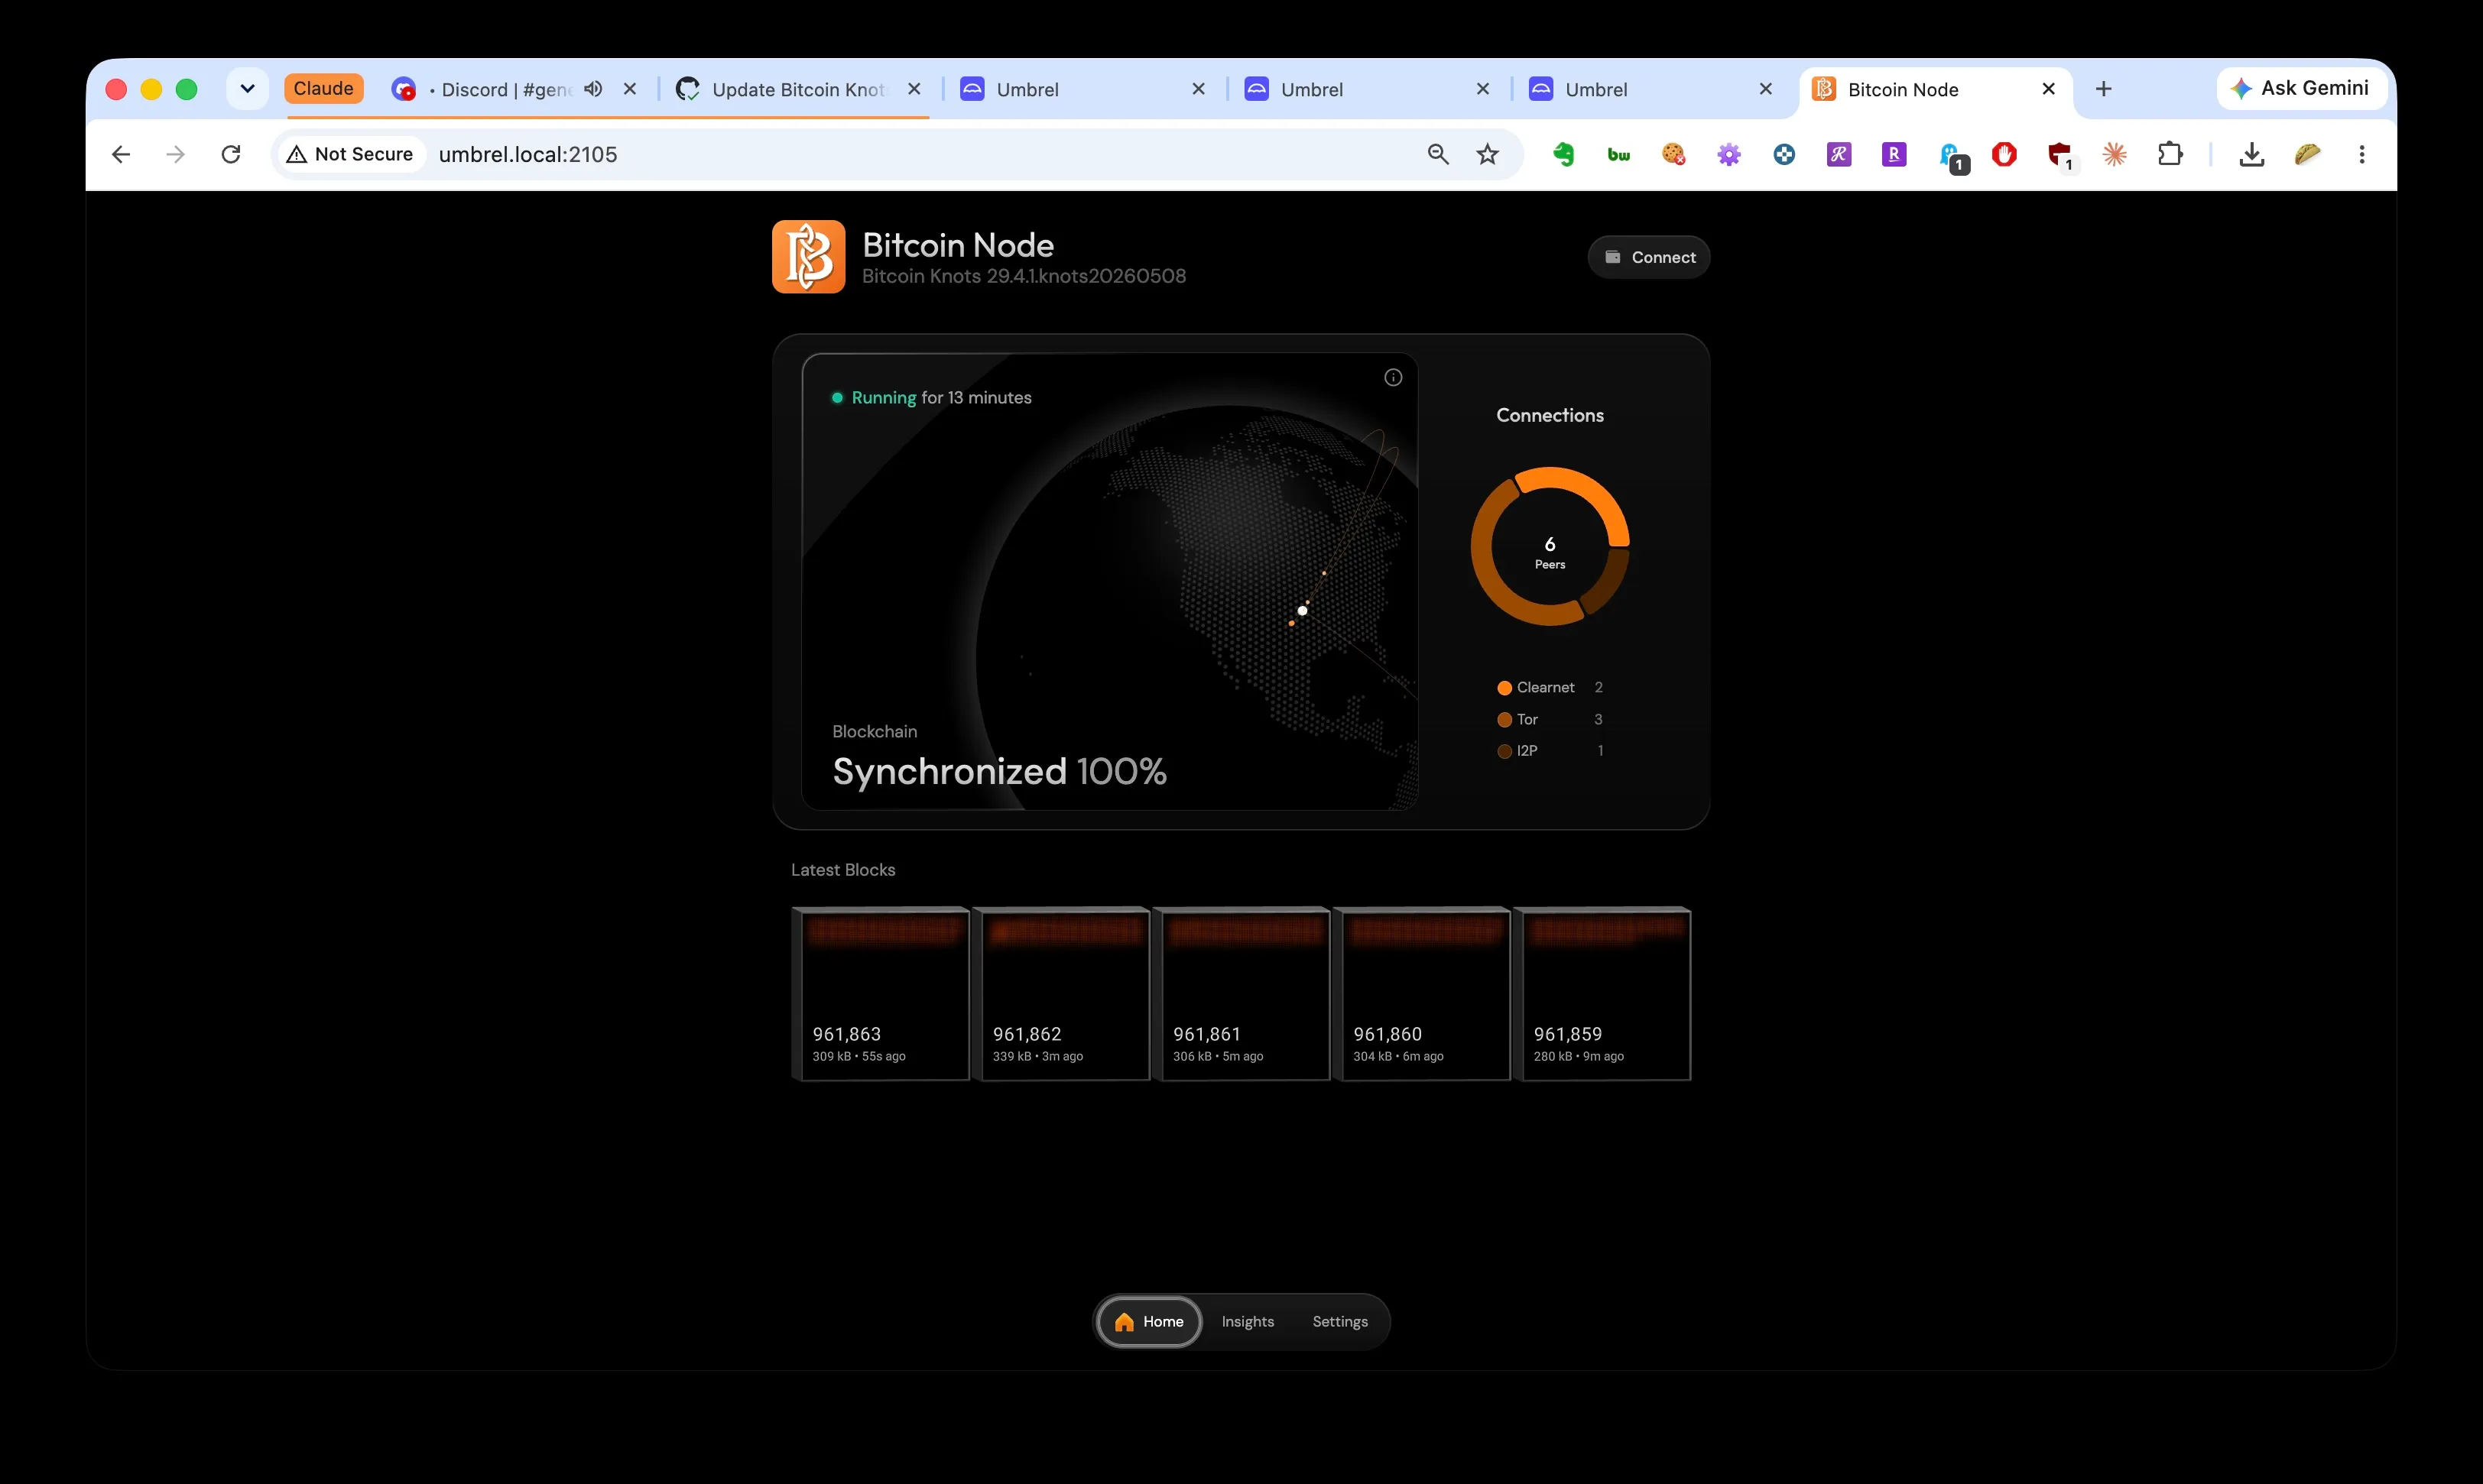Click 'Running for 13 minutes' status

coord(931,397)
